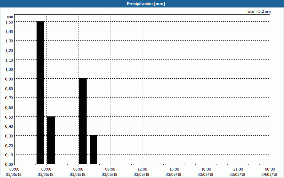Click the 1,00 y-axis value
This screenshot has width=284, height=178.
click(x=9, y=69)
